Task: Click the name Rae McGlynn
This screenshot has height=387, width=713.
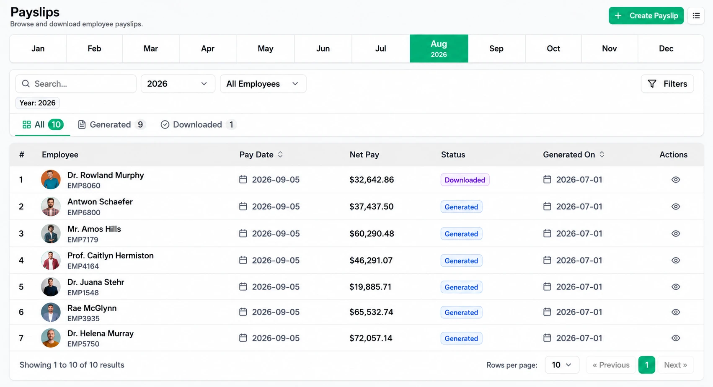Action: (92, 308)
